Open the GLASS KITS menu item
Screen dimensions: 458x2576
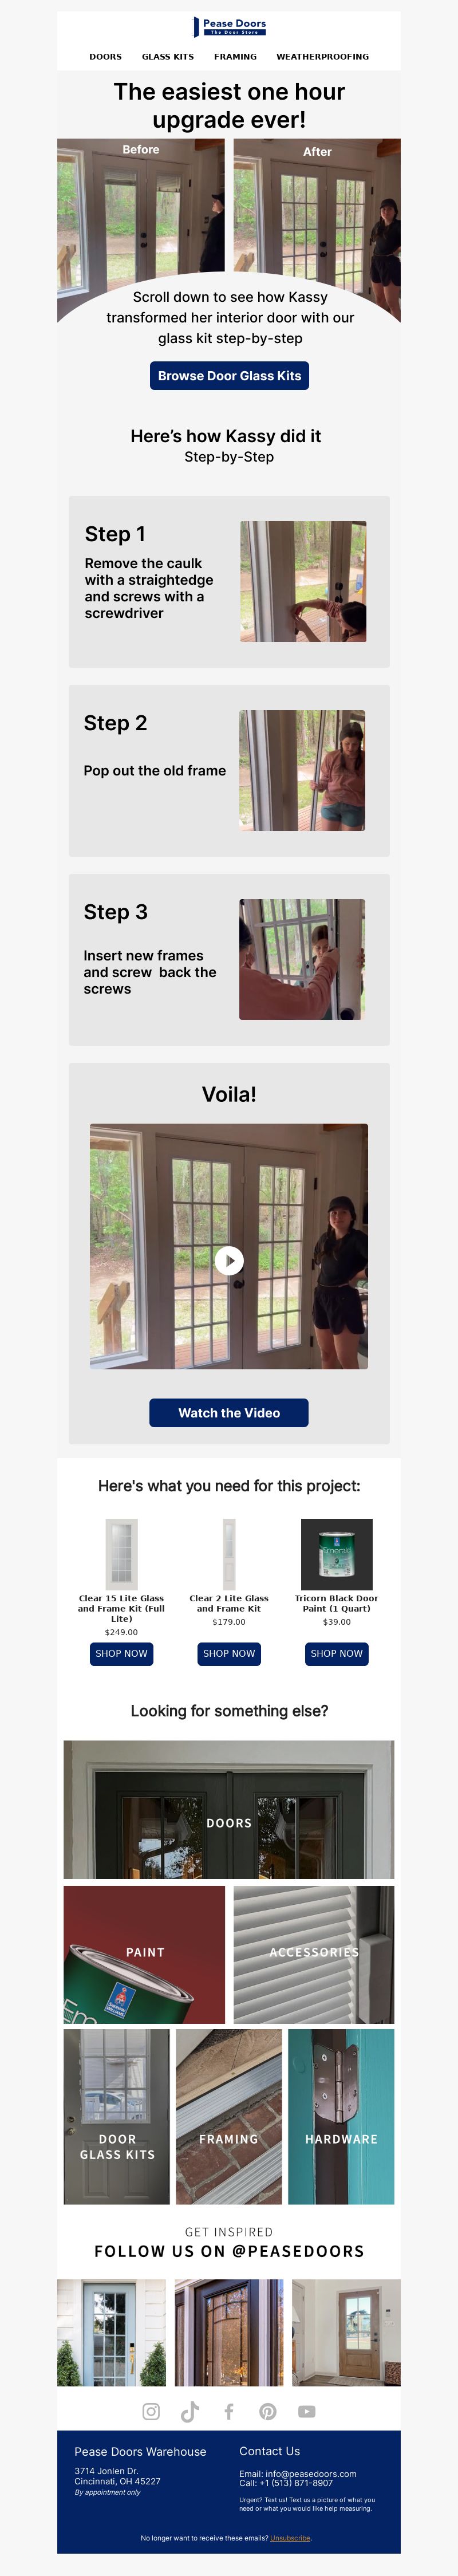168,57
